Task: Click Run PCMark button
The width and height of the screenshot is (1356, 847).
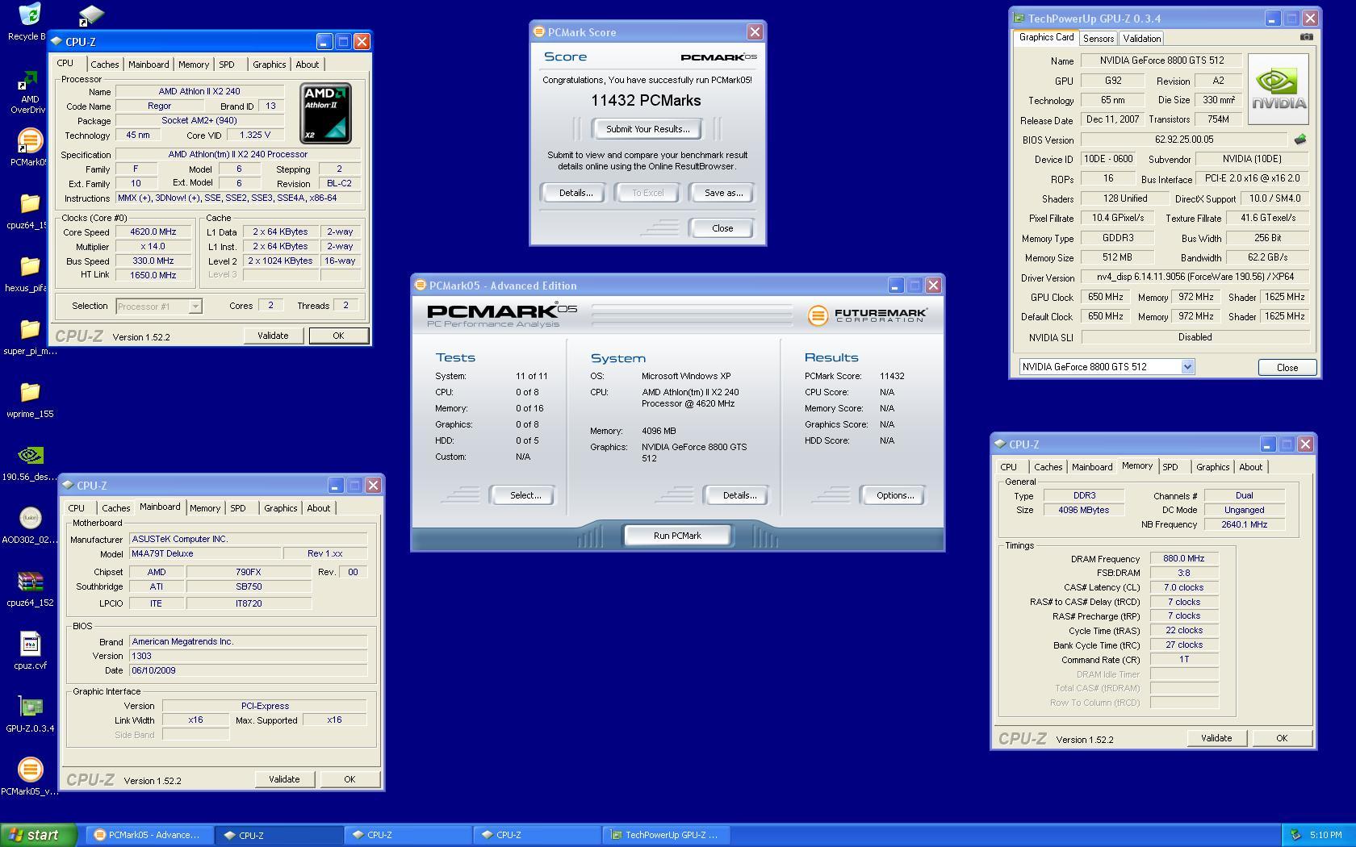Action: [x=677, y=536]
